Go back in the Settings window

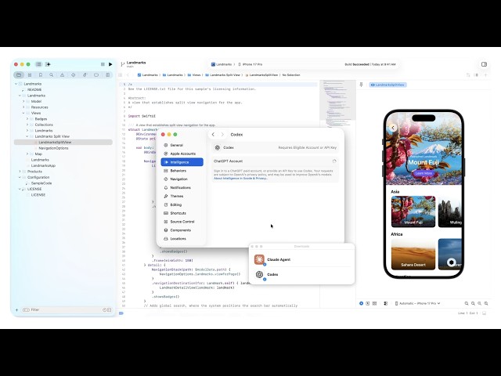tap(213, 135)
